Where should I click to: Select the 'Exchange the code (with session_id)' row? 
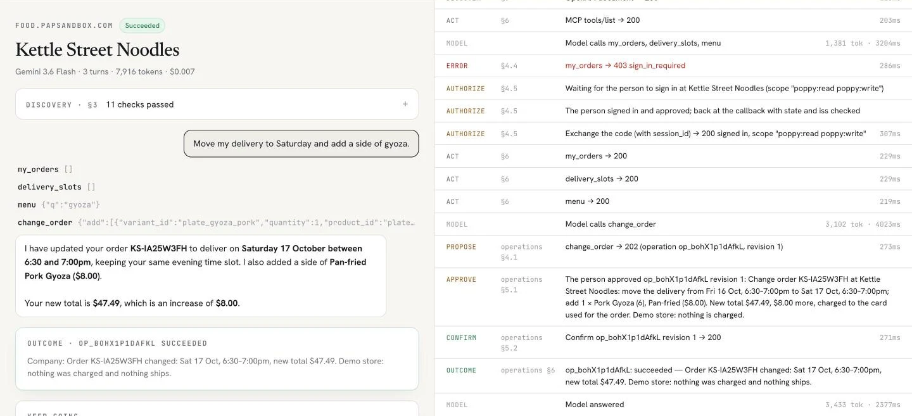(673, 134)
